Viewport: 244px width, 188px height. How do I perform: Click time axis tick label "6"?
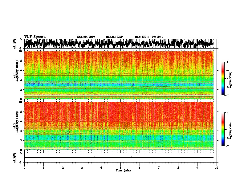(x=140, y=168)
